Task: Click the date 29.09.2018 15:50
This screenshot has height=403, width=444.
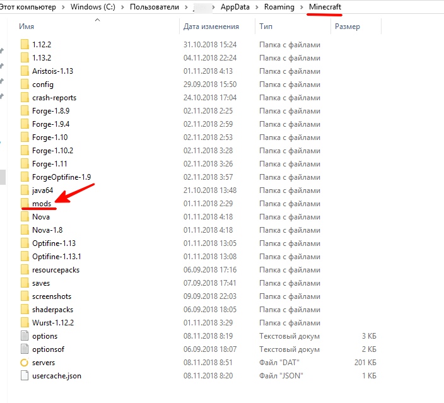Action: click(210, 85)
